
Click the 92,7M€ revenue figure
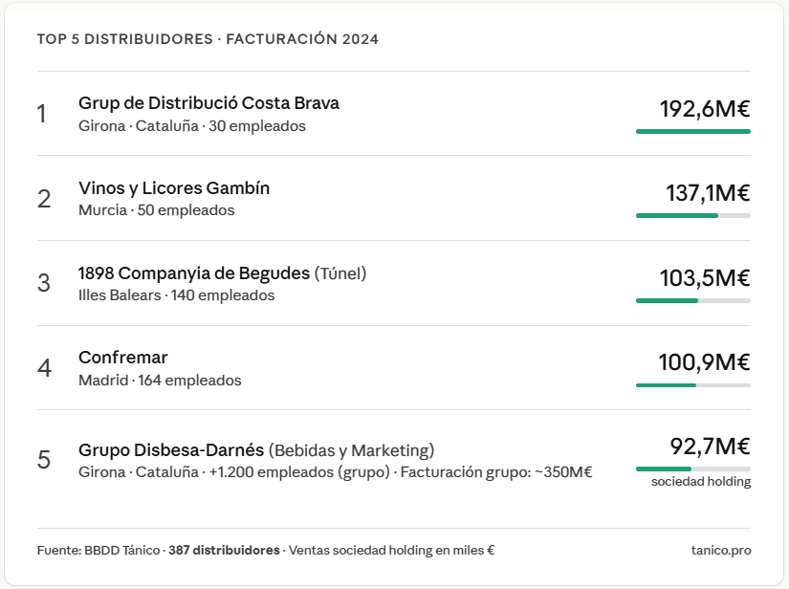pos(710,447)
